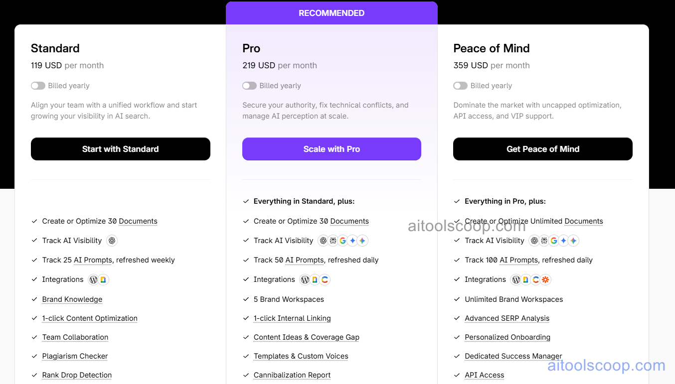675x384 pixels.
Task: Enable Billed yearly on the Standard plan
Action: click(x=38, y=86)
